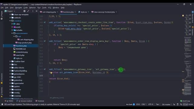Select style.css in project tree
The width and height of the screenshot is (194, 109).
tap(19, 58)
